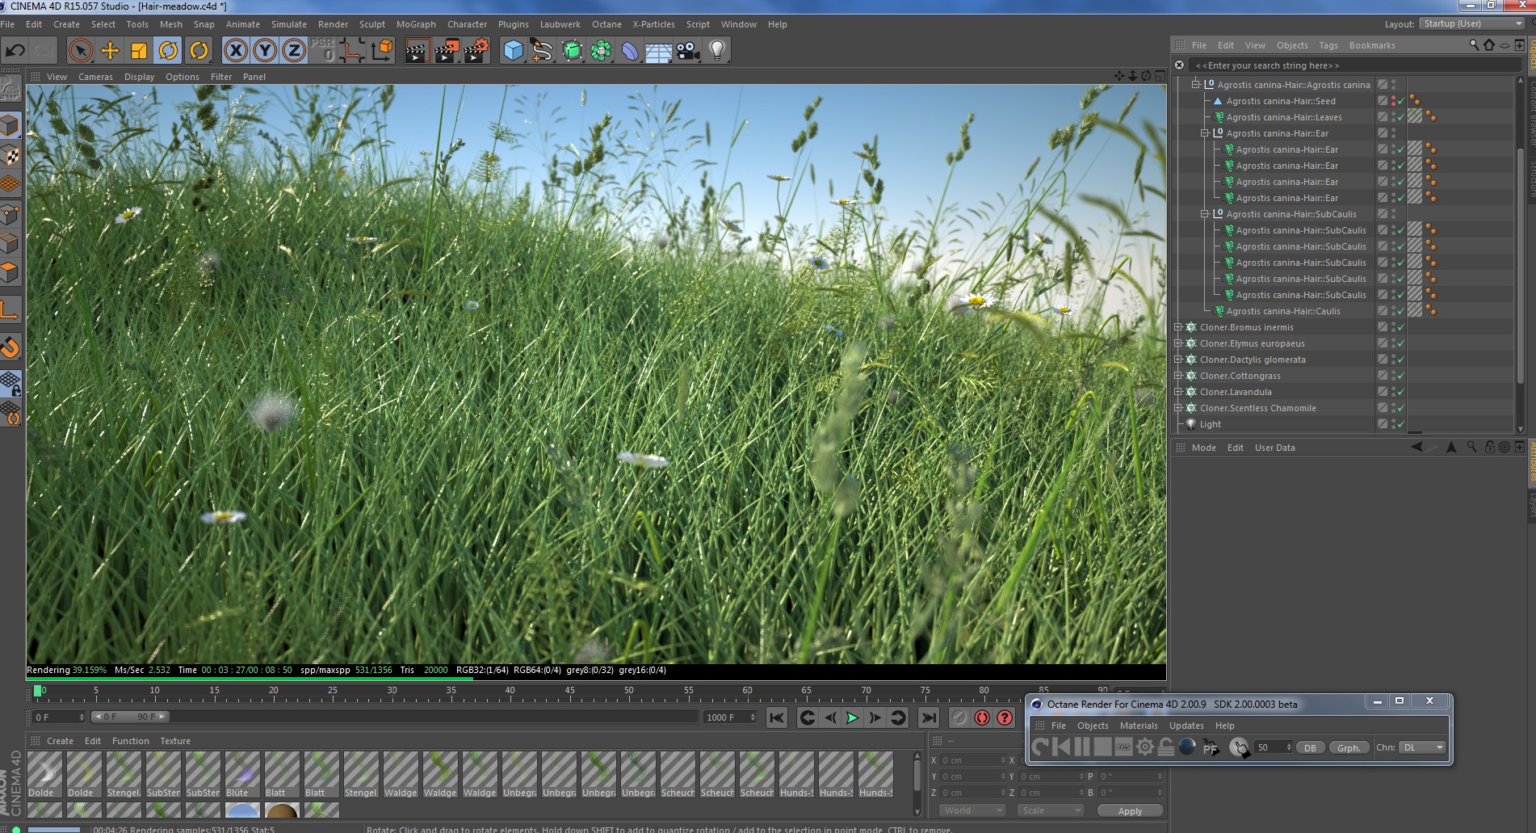Screen dimensions: 1536x833
Task: Open the Object Manager Tags menu
Action: point(1328,45)
